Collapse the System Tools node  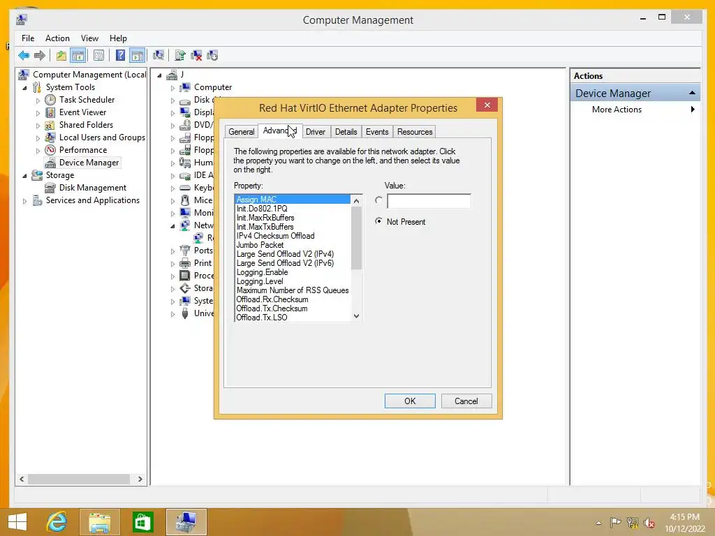pyautogui.click(x=24, y=87)
